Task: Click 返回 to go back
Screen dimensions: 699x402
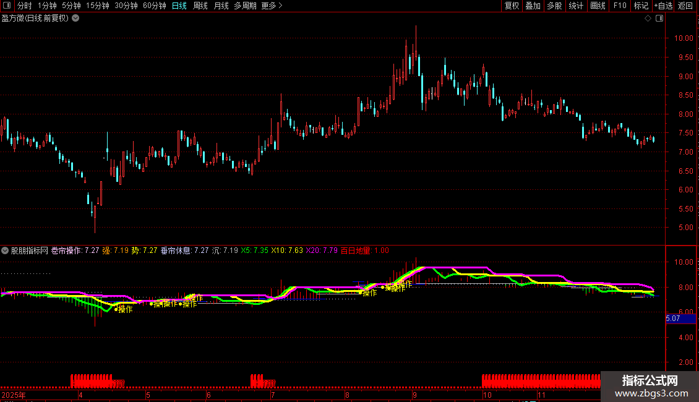Action: [x=685, y=6]
